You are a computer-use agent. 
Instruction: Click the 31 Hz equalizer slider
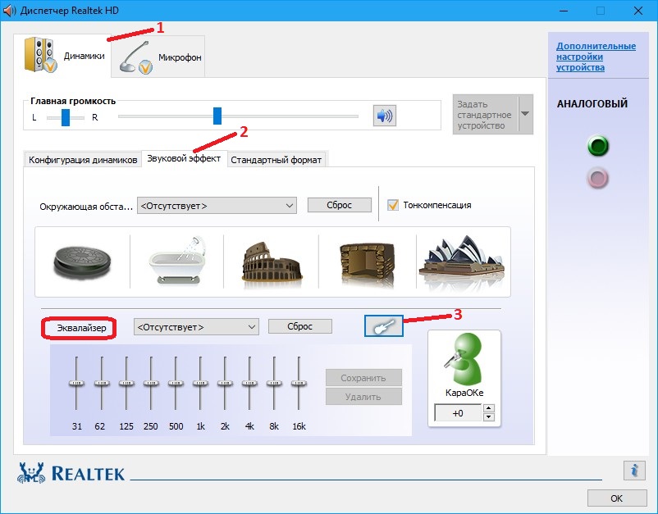pyautogui.click(x=76, y=383)
